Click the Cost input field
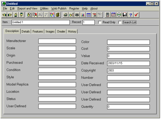 click(x=128, y=49)
